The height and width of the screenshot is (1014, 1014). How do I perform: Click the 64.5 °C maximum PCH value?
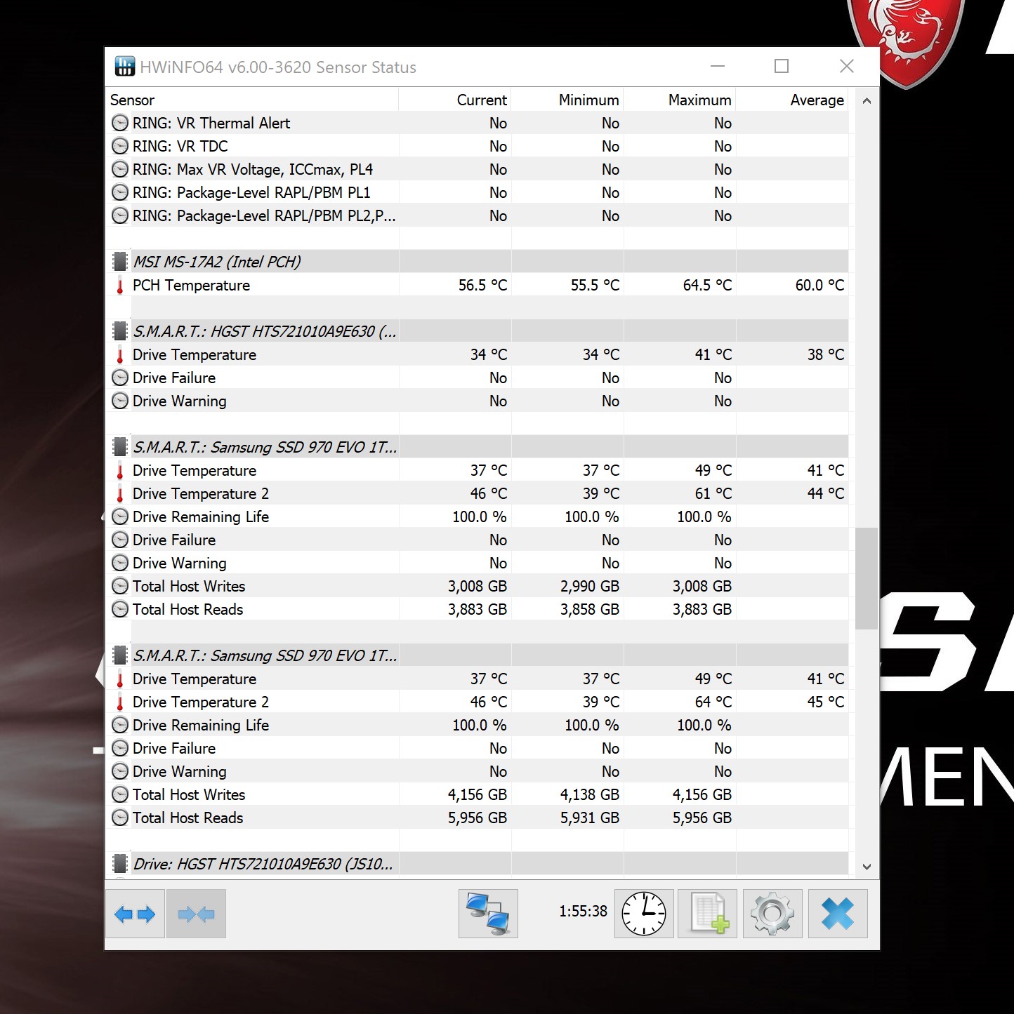pyautogui.click(x=707, y=285)
